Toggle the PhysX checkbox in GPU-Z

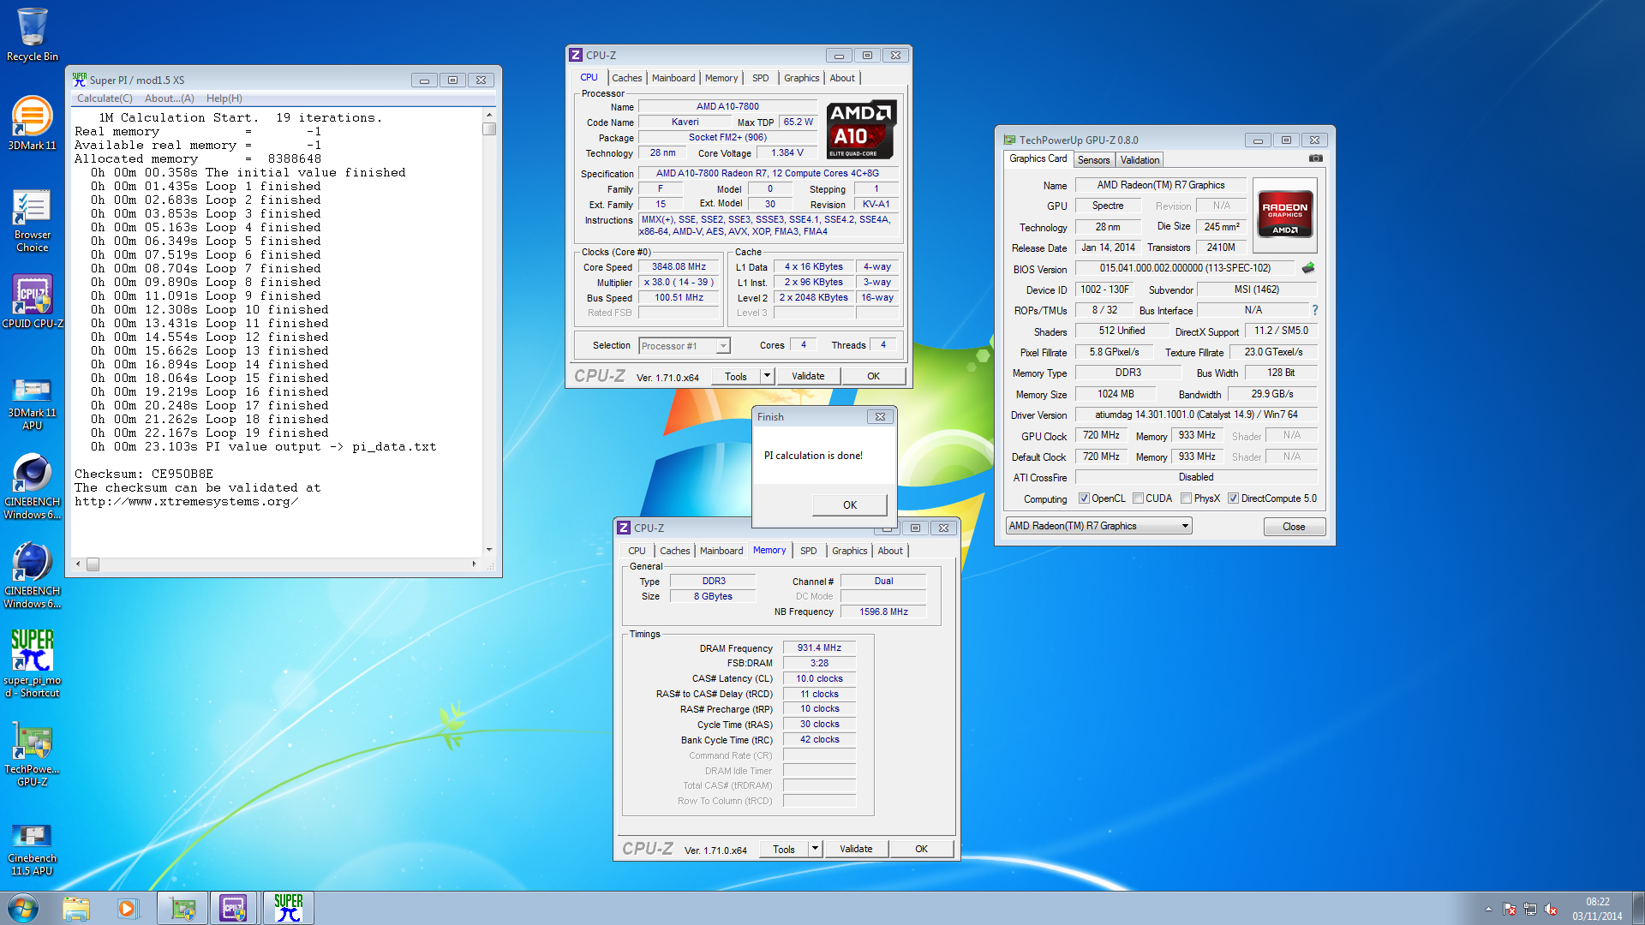coord(1186,498)
